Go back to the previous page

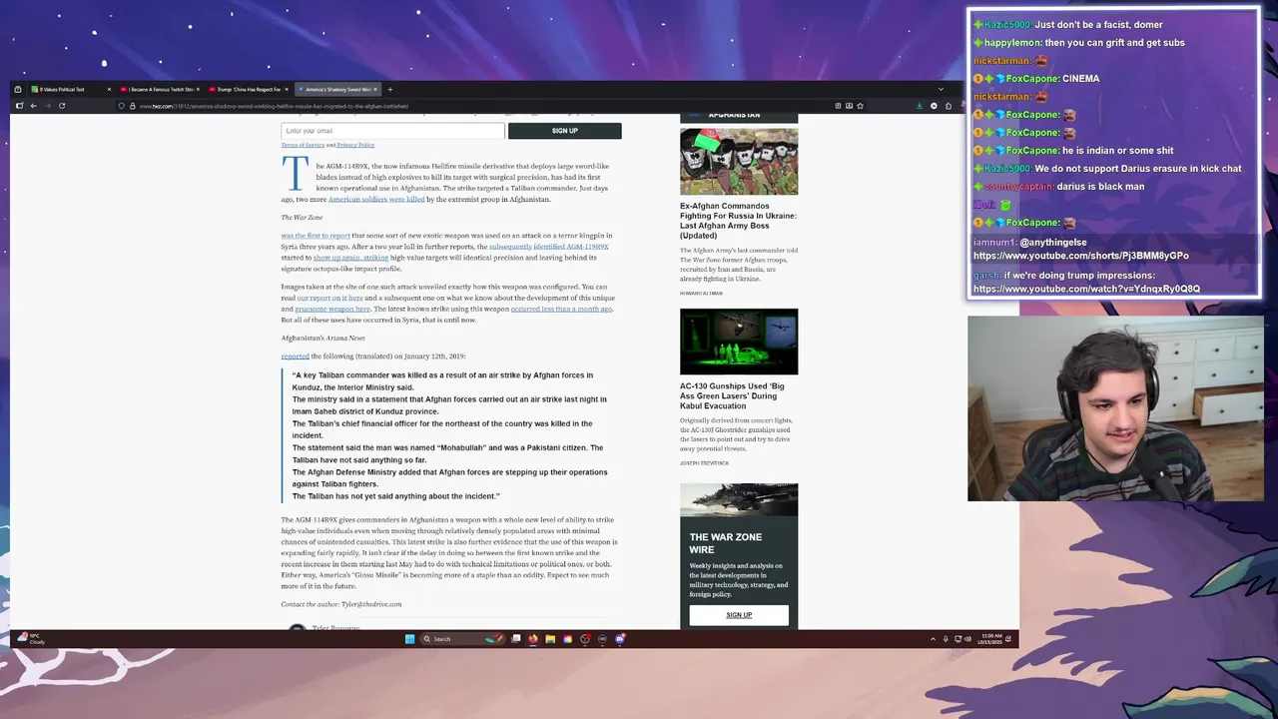[x=33, y=106]
